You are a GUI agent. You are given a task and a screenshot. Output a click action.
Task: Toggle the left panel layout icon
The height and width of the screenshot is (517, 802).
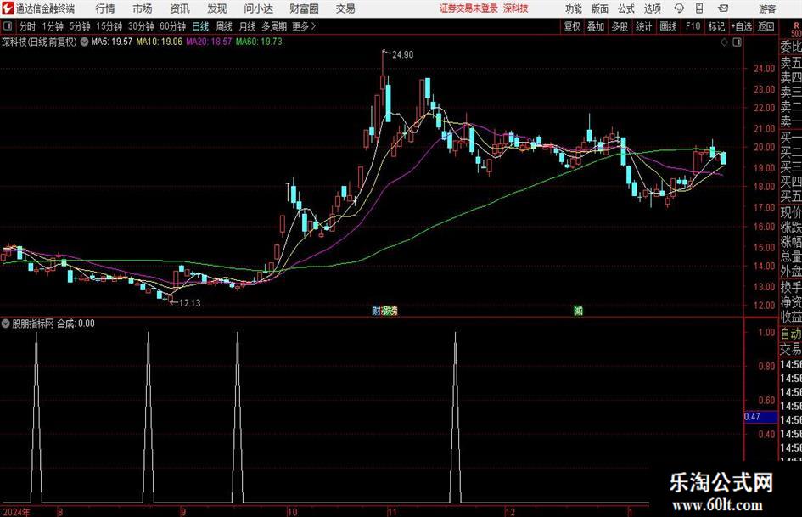8,26
